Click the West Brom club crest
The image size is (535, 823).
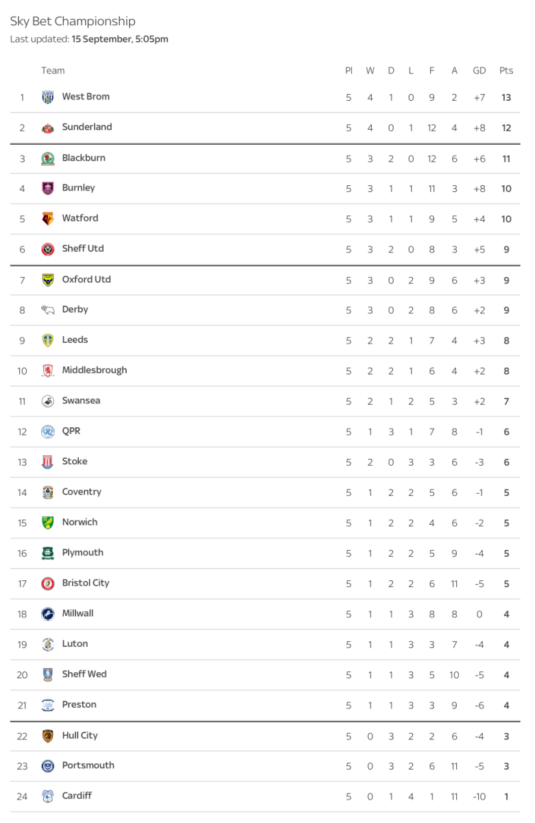coord(47,97)
